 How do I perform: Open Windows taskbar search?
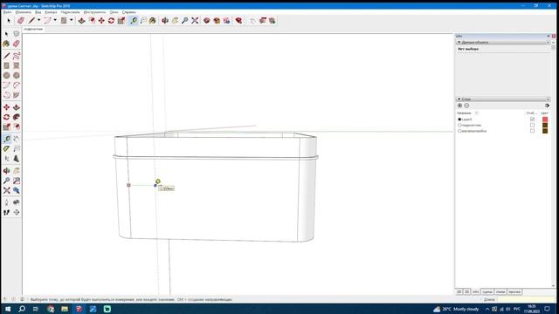click(22, 309)
